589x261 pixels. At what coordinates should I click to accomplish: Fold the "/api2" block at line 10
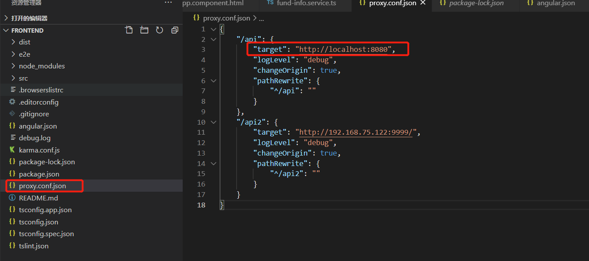pyautogui.click(x=213, y=122)
